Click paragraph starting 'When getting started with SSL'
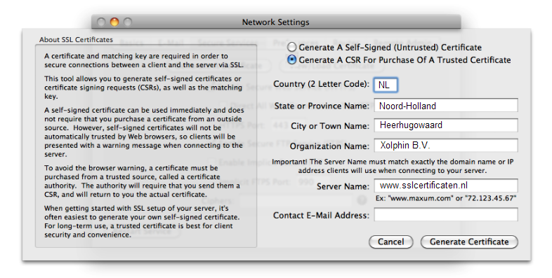The image size is (552, 278). (142, 221)
